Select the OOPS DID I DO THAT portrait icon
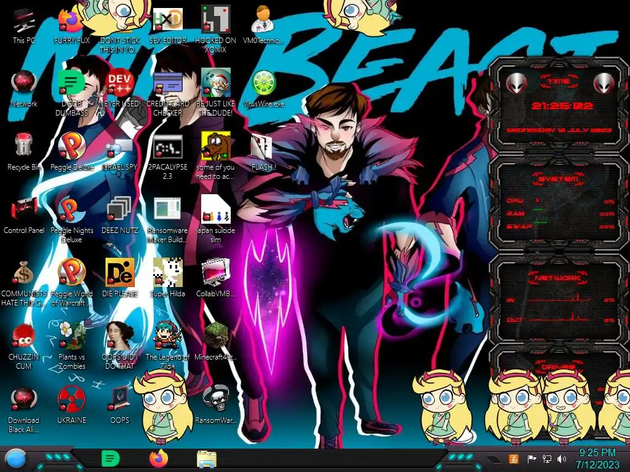The height and width of the screenshot is (472, 630). point(120,346)
